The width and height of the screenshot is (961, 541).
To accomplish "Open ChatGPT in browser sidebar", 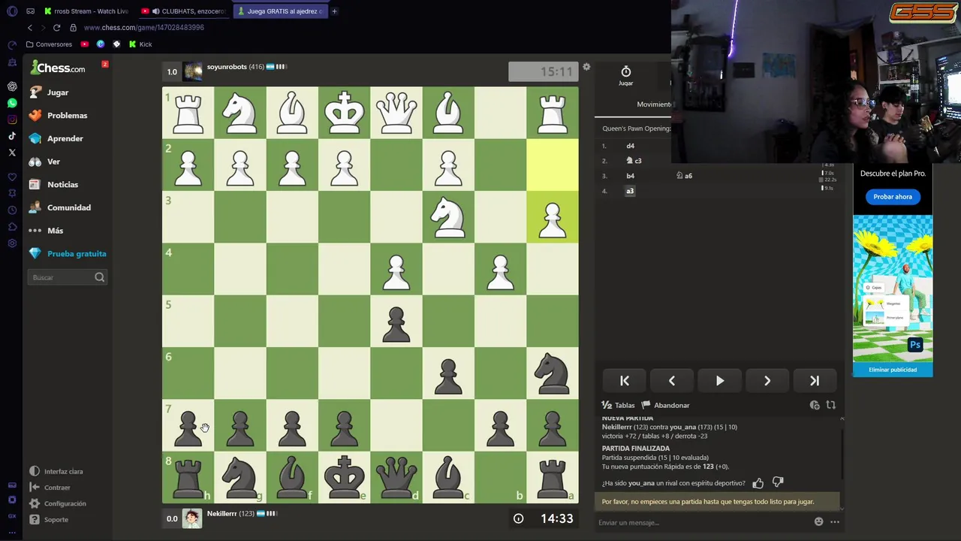I will 12,86.
